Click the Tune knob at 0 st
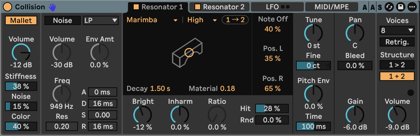420x136 pixels. tap(313, 33)
